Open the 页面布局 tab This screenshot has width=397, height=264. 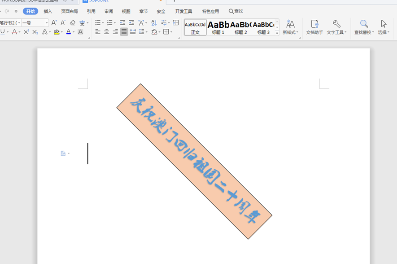[x=70, y=11]
